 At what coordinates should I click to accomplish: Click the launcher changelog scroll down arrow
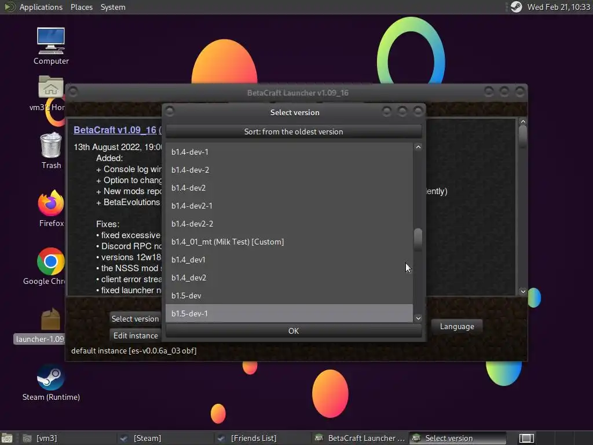(523, 291)
